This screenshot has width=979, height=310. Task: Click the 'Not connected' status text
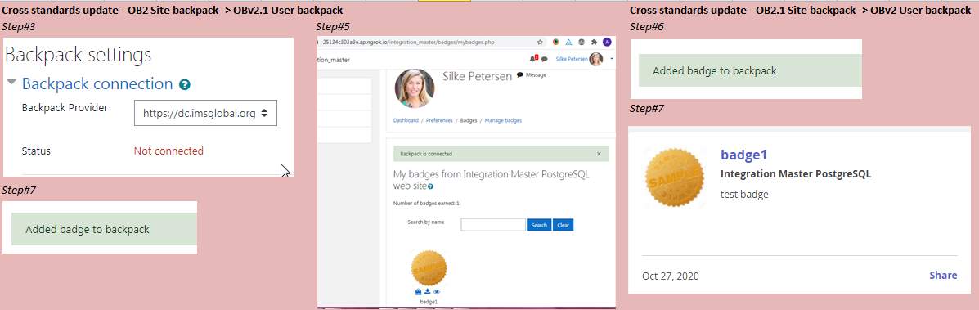[168, 151]
